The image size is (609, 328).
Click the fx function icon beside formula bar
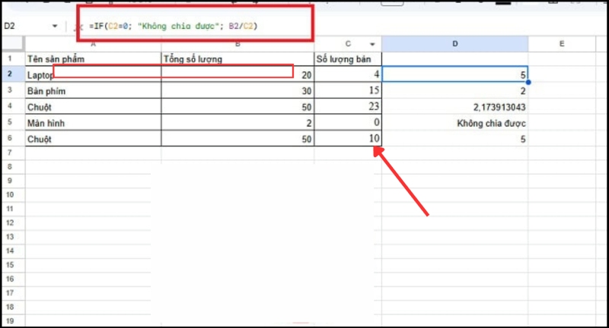click(x=77, y=27)
